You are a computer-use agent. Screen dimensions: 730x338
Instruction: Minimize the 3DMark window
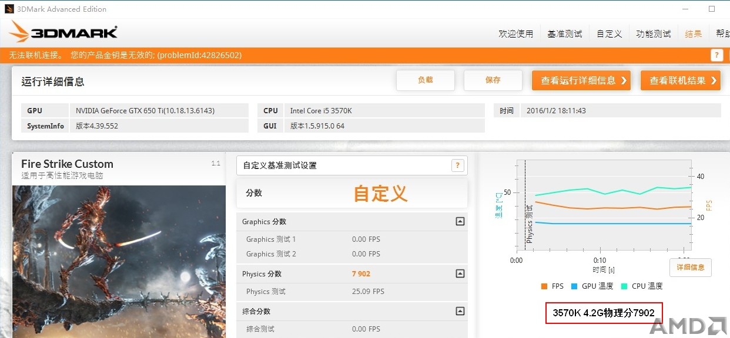click(x=685, y=9)
